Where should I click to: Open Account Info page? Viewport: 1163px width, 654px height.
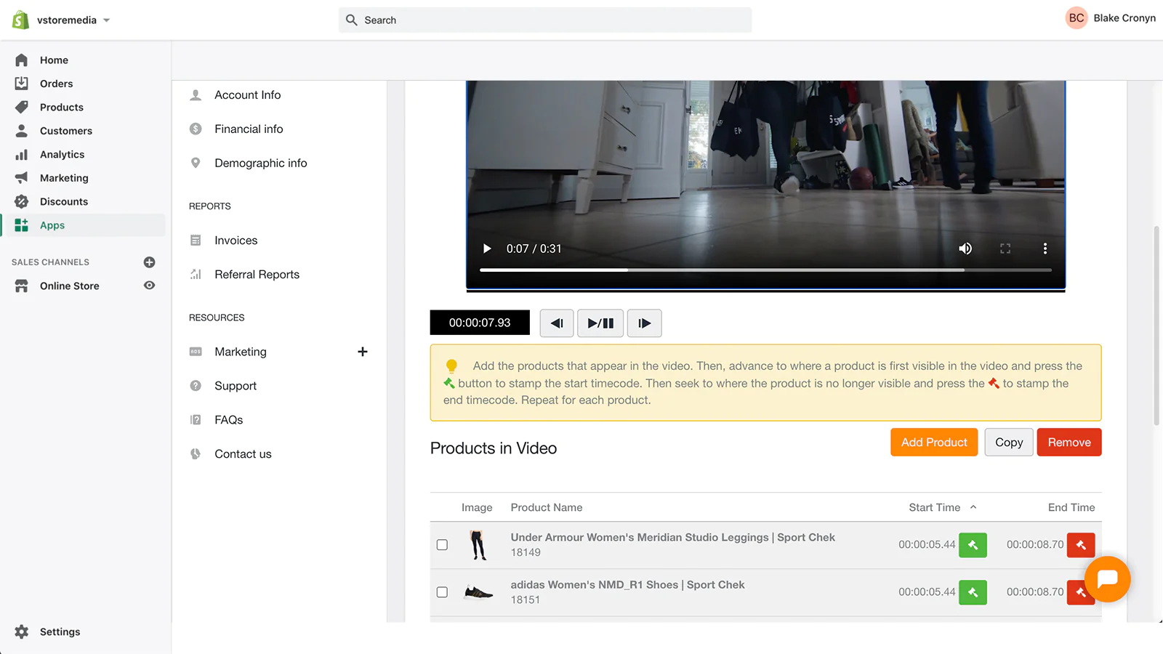coord(247,95)
